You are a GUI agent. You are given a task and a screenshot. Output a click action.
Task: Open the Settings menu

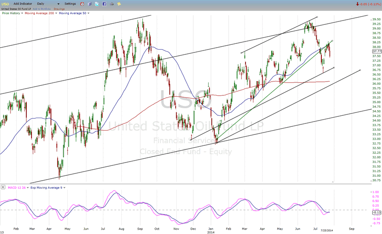point(70,4)
